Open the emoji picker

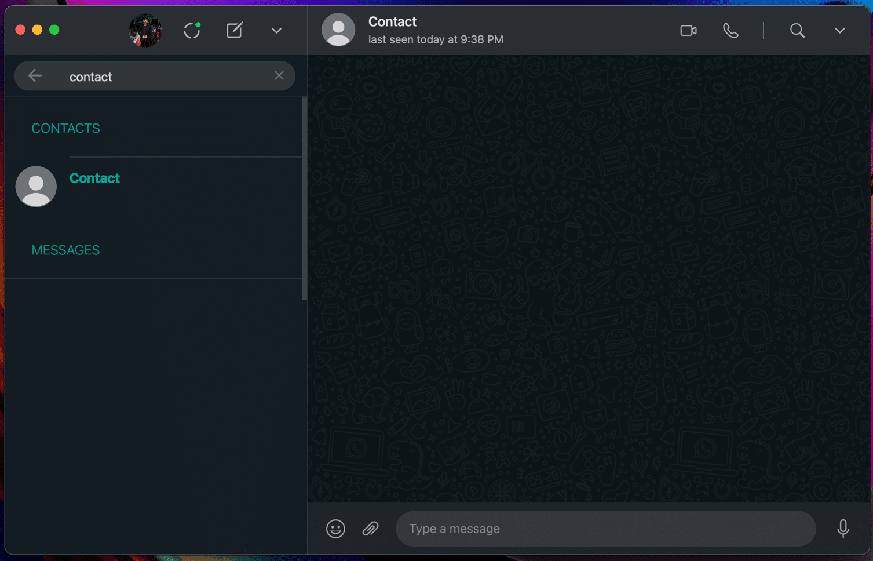tap(335, 529)
